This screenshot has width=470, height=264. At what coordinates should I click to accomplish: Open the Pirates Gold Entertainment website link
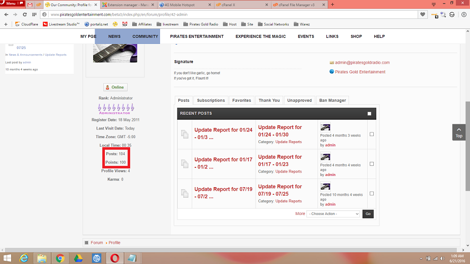pyautogui.click(x=360, y=72)
